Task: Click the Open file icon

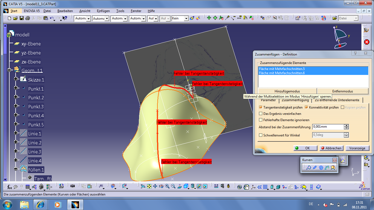Action: click(x=16, y=18)
